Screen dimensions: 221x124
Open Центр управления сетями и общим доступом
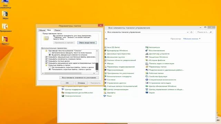click(164, 90)
